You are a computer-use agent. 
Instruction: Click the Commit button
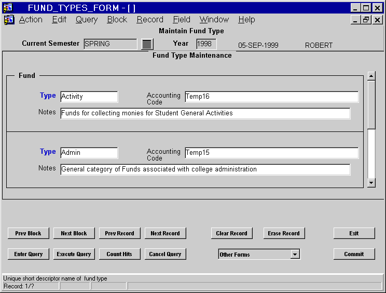[x=354, y=254]
